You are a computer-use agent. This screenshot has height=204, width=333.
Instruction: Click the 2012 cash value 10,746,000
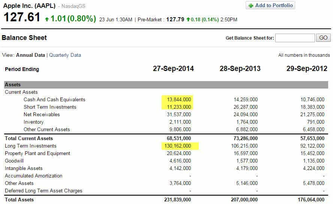coord(312,99)
